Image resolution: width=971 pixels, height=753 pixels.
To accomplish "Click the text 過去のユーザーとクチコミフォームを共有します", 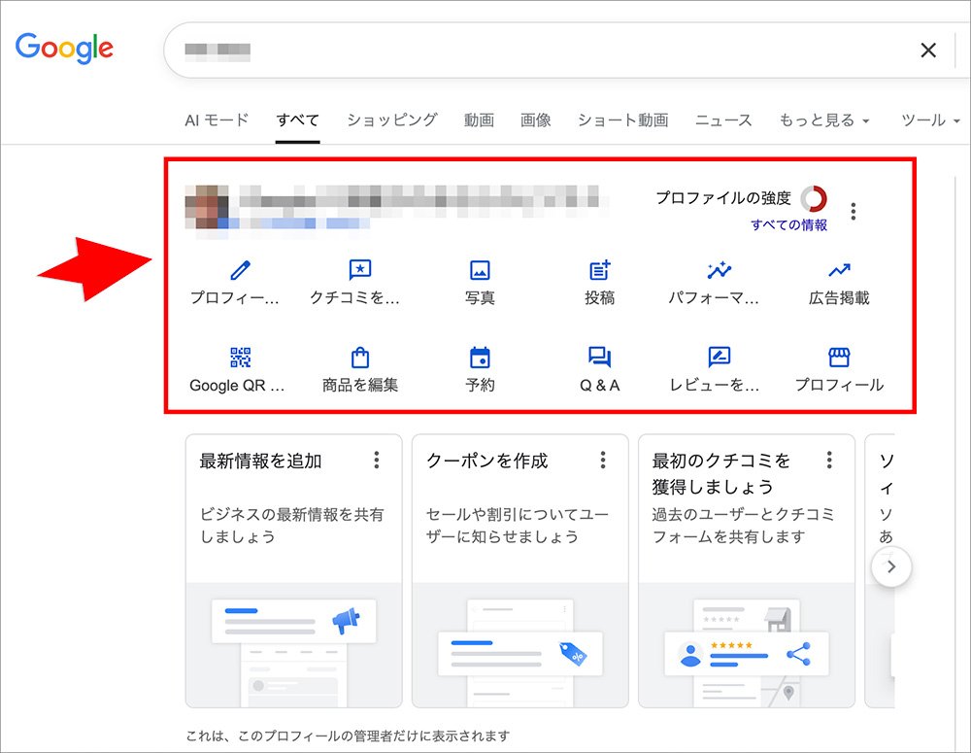I will tap(743, 525).
